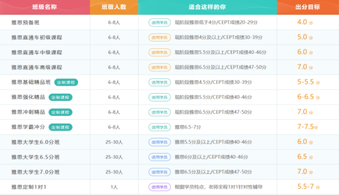Click 7.0 分 score for 雅思冲刺精品
Screen dimensions: 339x195
point(305,112)
